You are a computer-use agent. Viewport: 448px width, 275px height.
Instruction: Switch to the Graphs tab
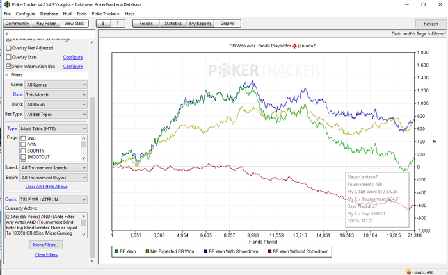pyautogui.click(x=227, y=24)
